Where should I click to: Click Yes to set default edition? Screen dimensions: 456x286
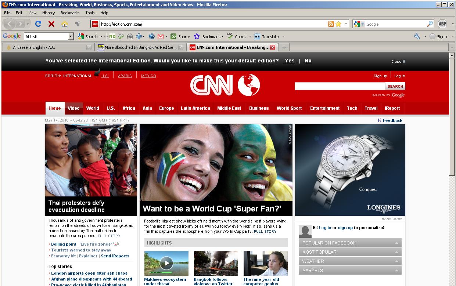pyautogui.click(x=290, y=61)
